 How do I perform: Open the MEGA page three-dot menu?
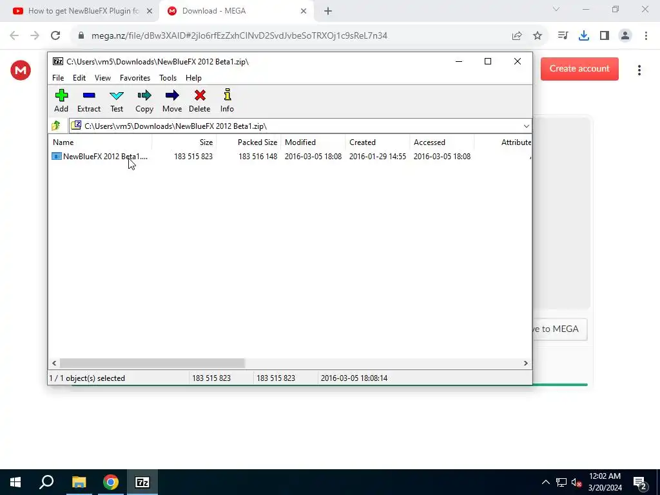pos(639,70)
